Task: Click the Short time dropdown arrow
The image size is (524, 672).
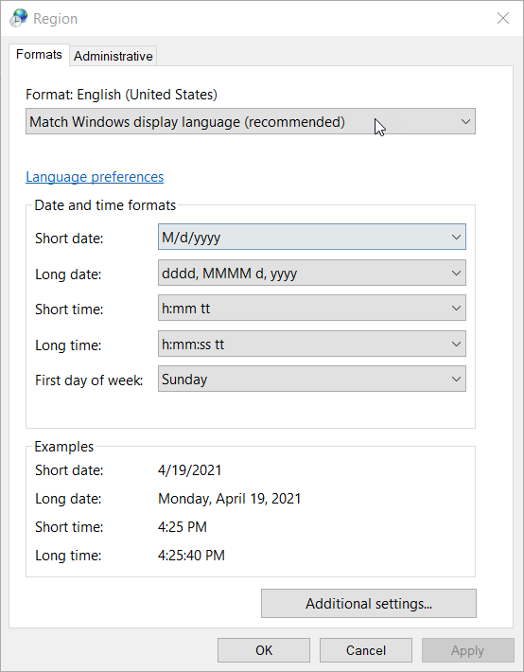Action: click(456, 308)
